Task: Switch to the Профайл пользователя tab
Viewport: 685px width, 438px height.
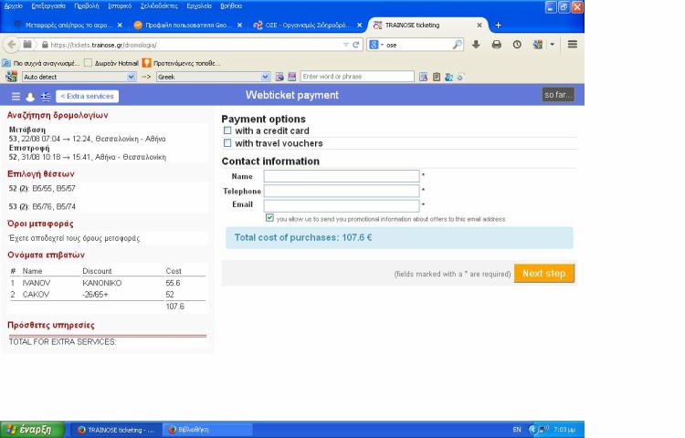Action: [x=188, y=26]
